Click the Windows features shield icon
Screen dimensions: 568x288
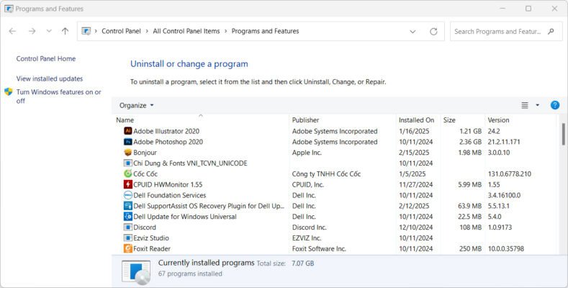9,91
